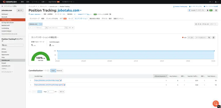Open the Tags tab
This screenshot has width=221, height=108.
(x=63, y=19)
